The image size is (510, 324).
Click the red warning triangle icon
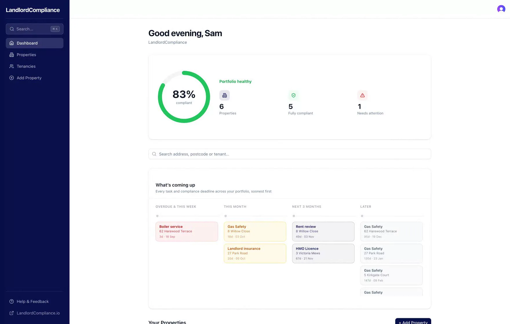(363, 95)
